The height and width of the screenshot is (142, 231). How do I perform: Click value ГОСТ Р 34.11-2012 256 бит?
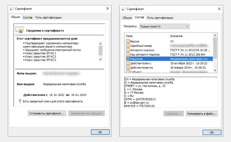pyautogui.click(x=188, y=55)
